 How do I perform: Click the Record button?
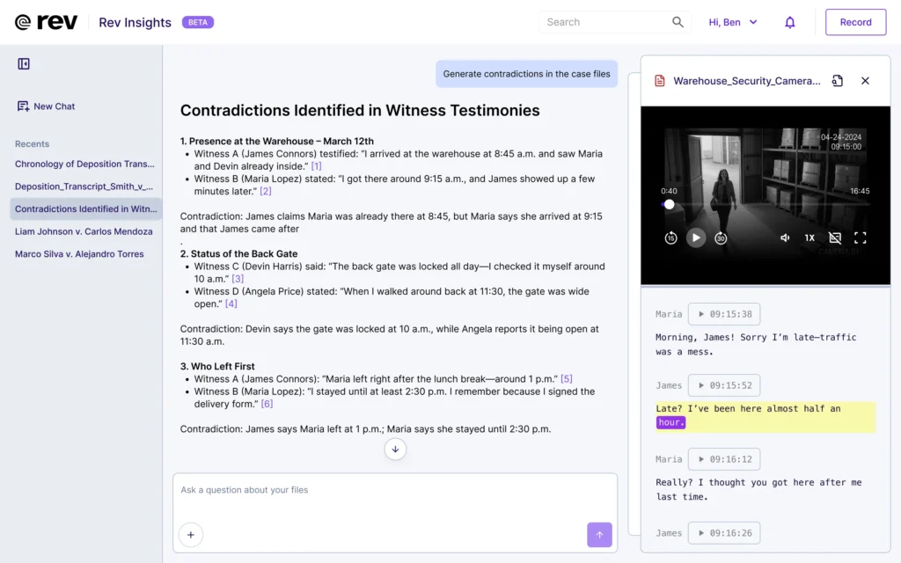click(x=855, y=23)
